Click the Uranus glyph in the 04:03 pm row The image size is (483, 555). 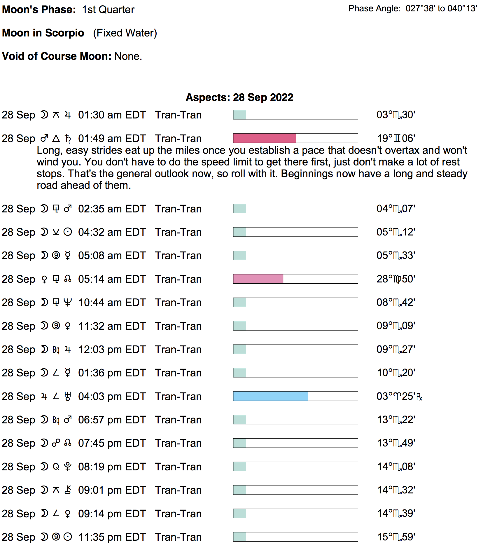pyautogui.click(x=68, y=396)
